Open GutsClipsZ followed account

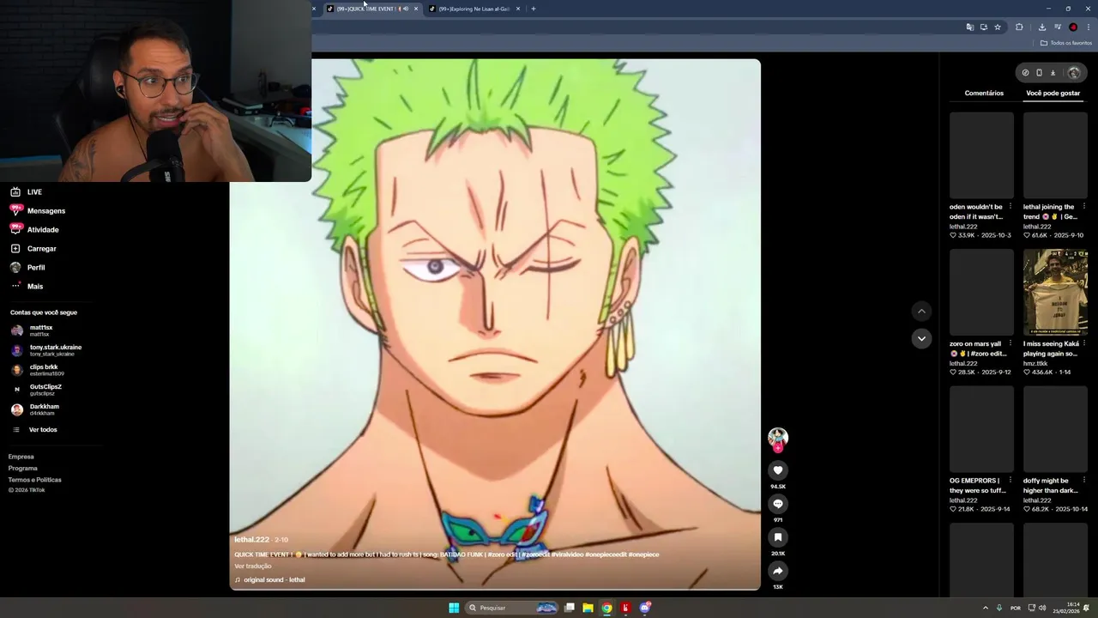coord(38,390)
